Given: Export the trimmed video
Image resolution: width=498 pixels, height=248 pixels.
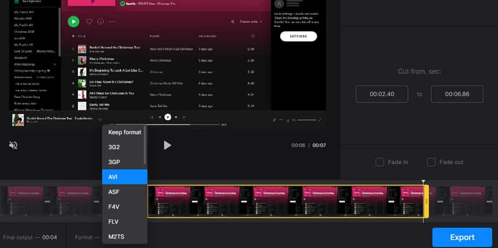Looking at the screenshot, I should pyautogui.click(x=462, y=237).
